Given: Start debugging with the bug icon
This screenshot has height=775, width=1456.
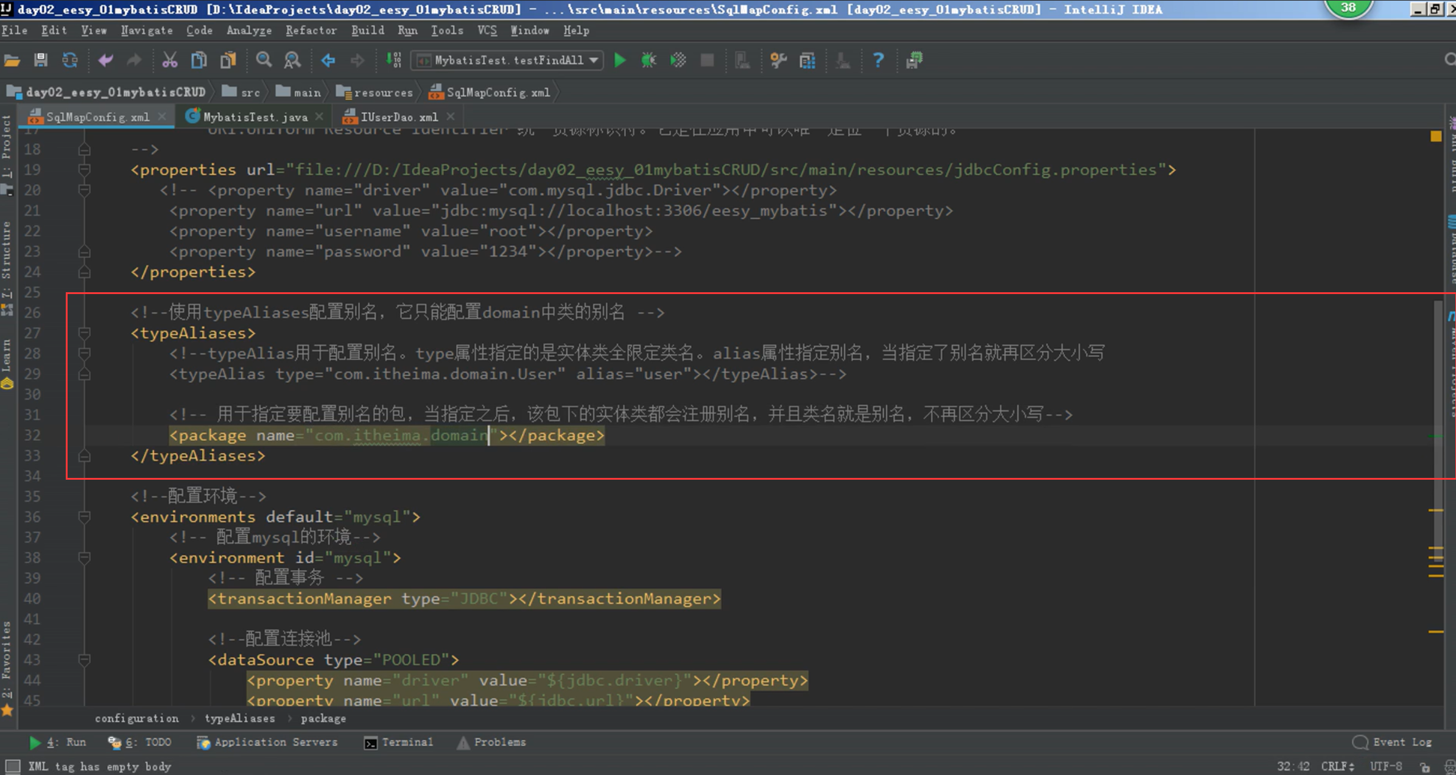Looking at the screenshot, I should pyautogui.click(x=649, y=60).
